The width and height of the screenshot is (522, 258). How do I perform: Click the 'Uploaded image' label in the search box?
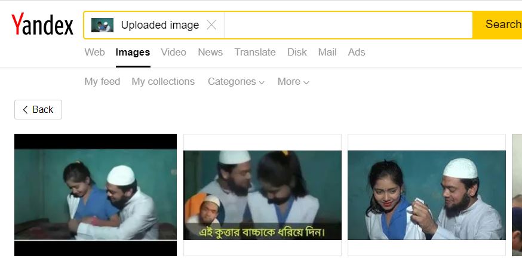tap(160, 25)
